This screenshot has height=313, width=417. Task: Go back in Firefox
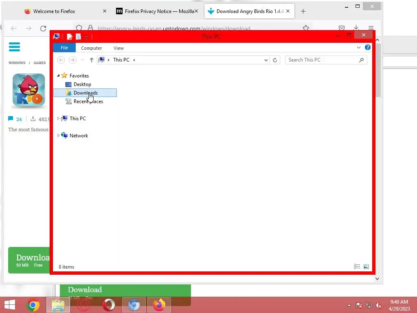point(14,28)
